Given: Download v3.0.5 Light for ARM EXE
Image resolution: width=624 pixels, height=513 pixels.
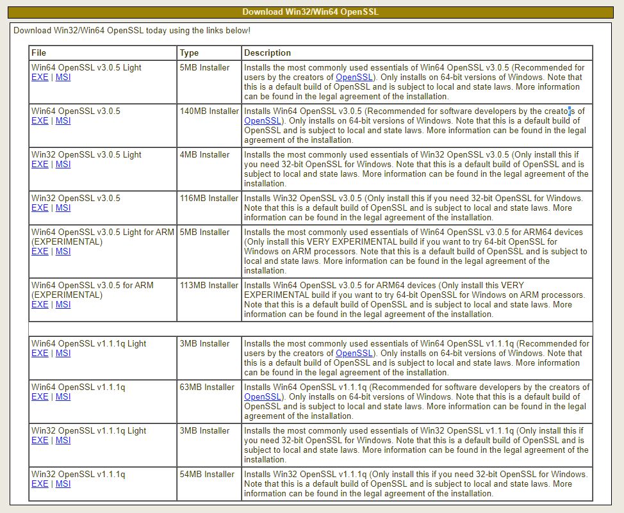Looking at the screenshot, I should [x=40, y=252].
